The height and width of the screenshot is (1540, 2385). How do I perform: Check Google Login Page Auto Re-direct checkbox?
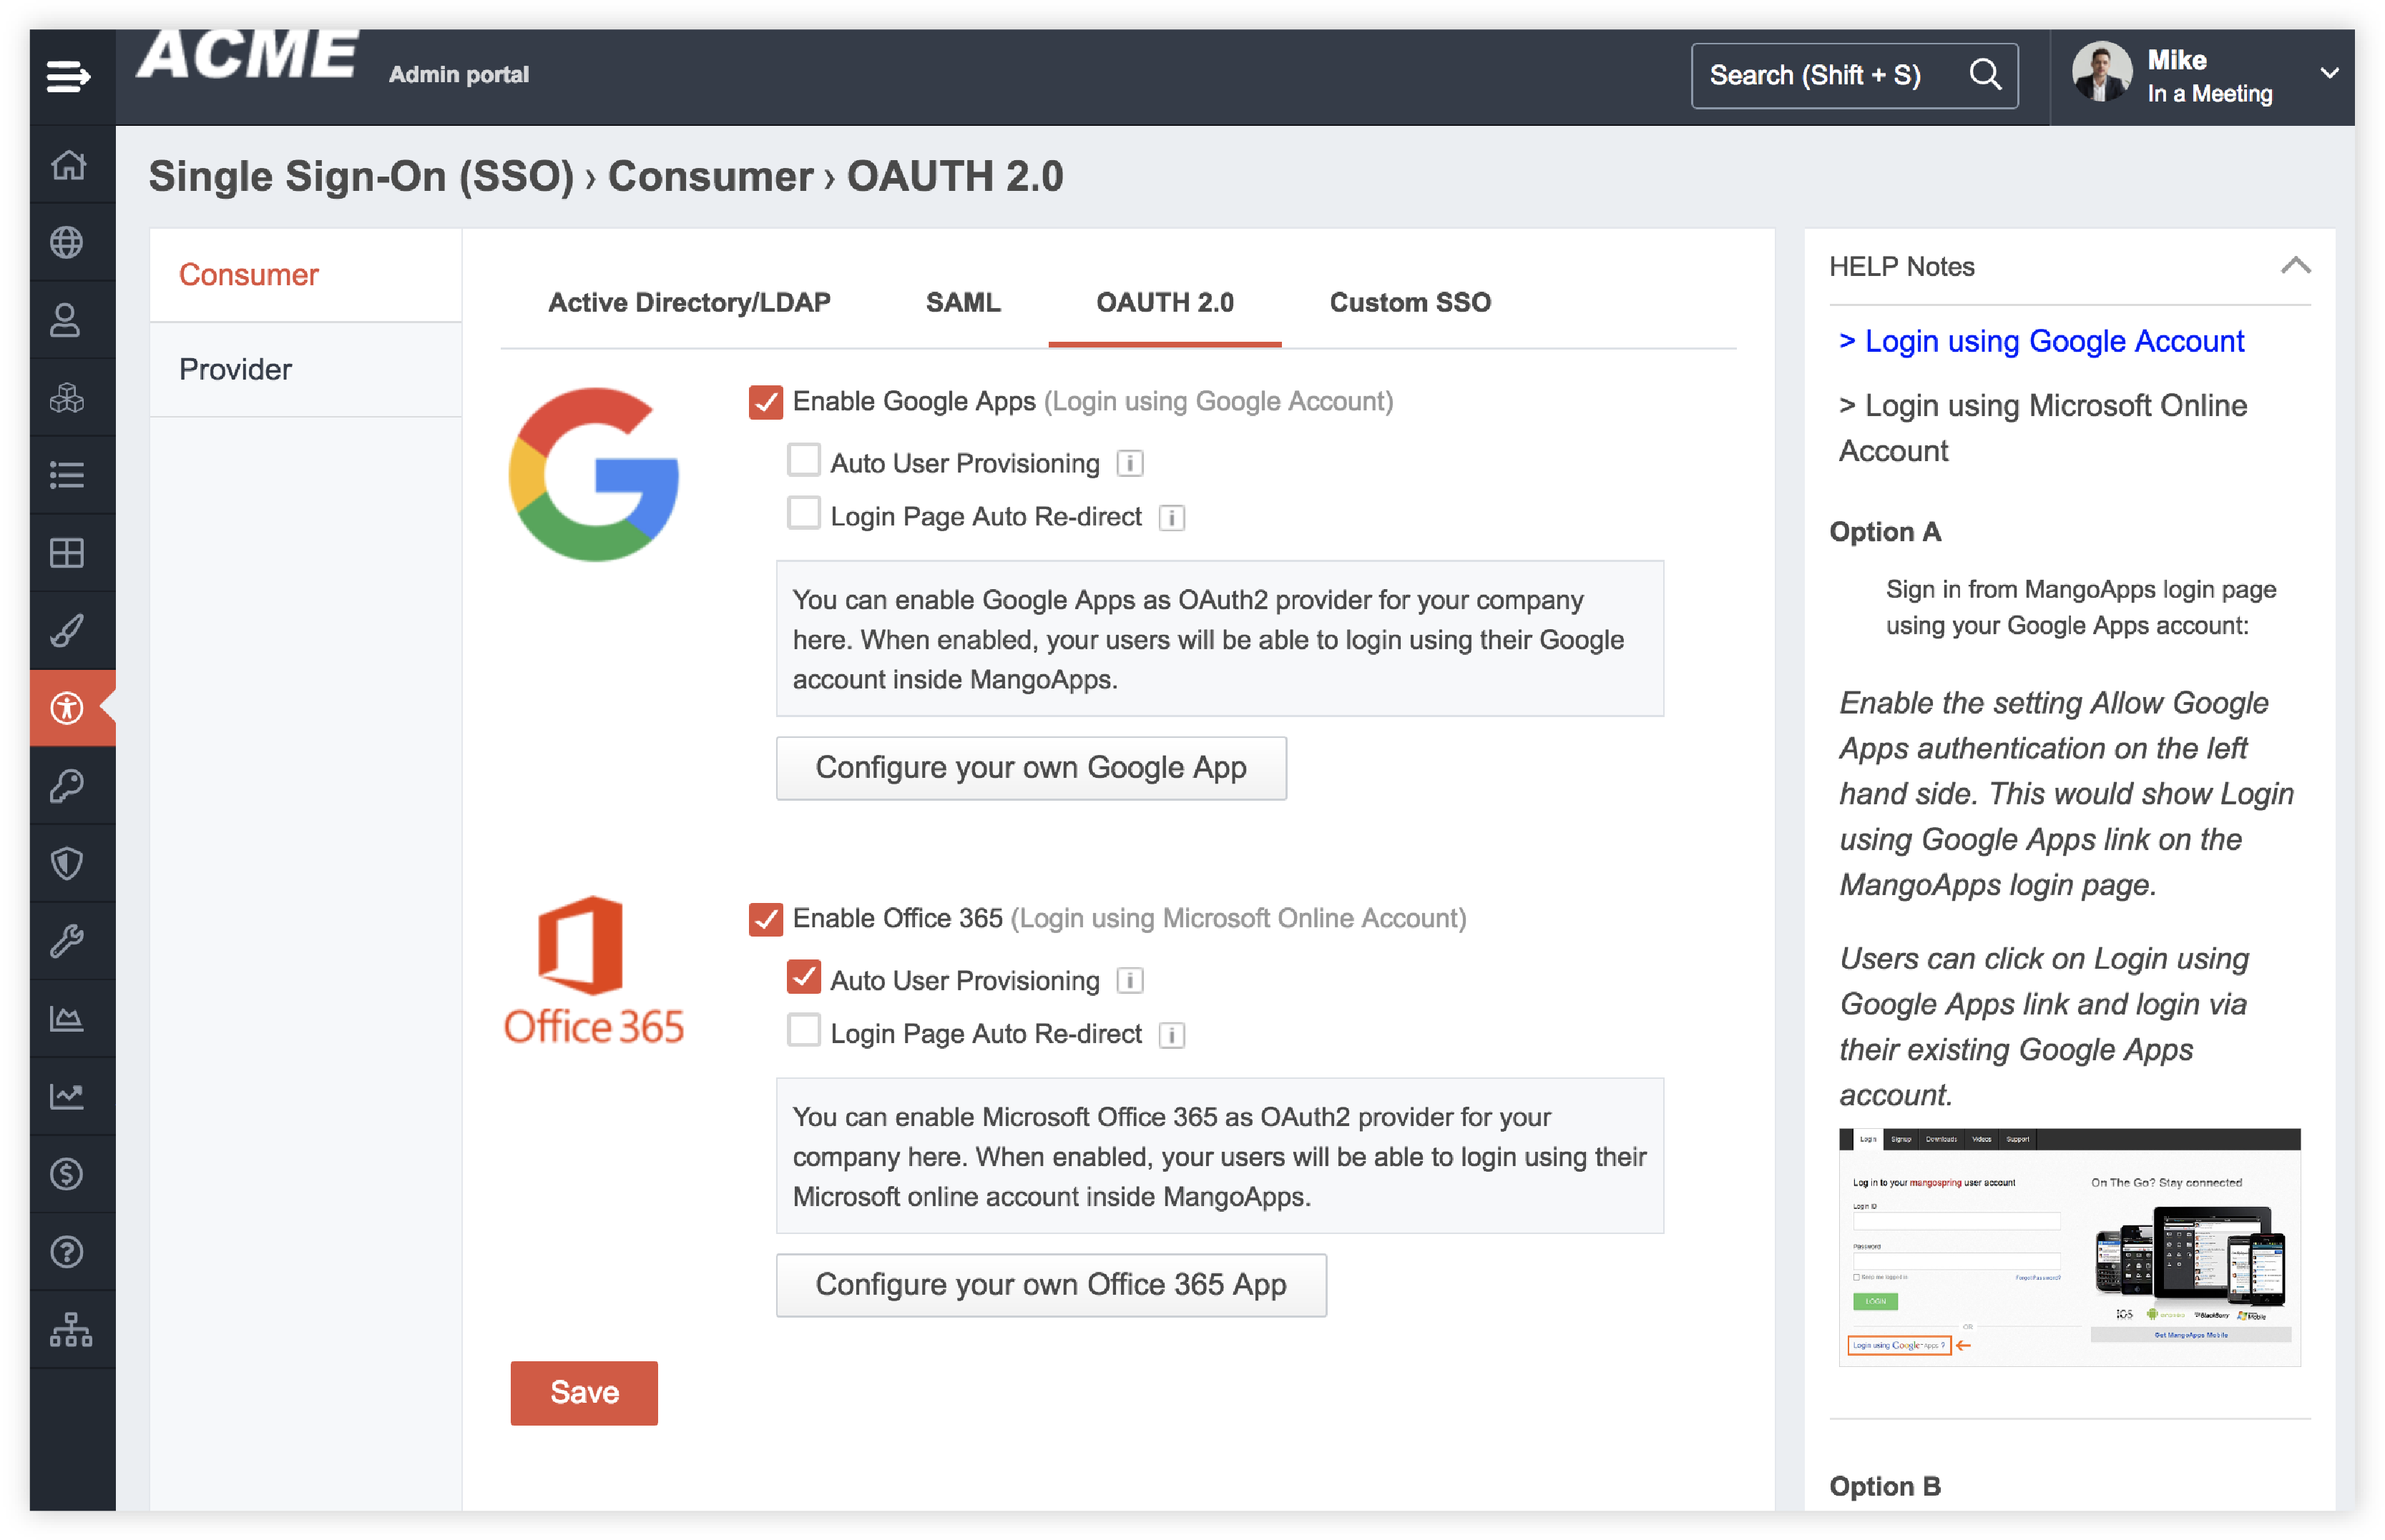(x=803, y=513)
